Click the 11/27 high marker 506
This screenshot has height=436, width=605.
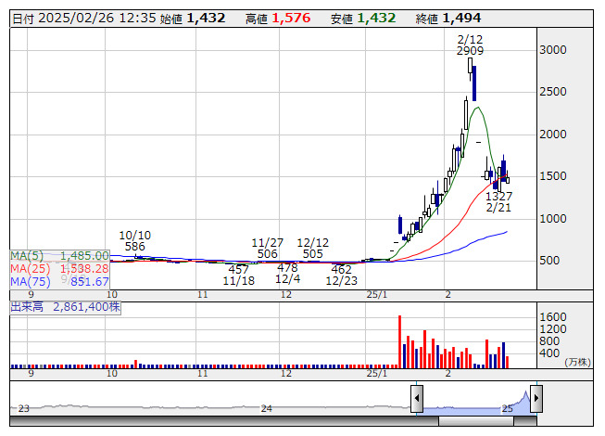point(268,253)
